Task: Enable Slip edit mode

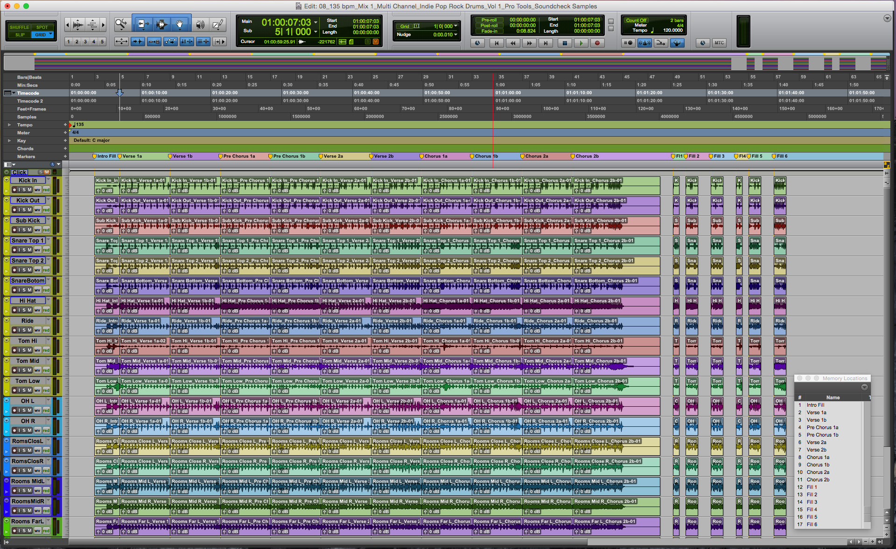Action: click(x=20, y=35)
